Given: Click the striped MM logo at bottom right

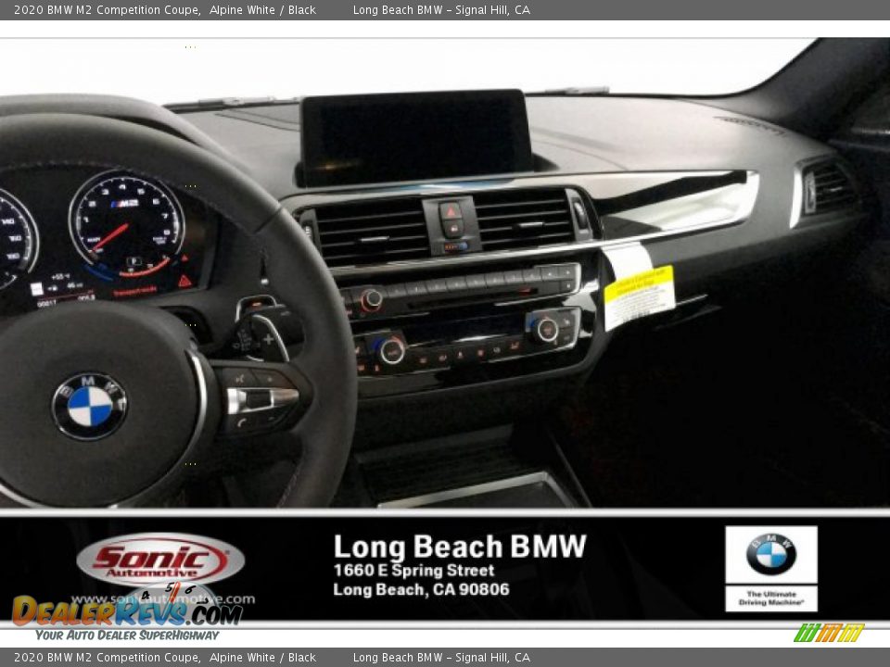Looking at the screenshot, I should 829,633.
